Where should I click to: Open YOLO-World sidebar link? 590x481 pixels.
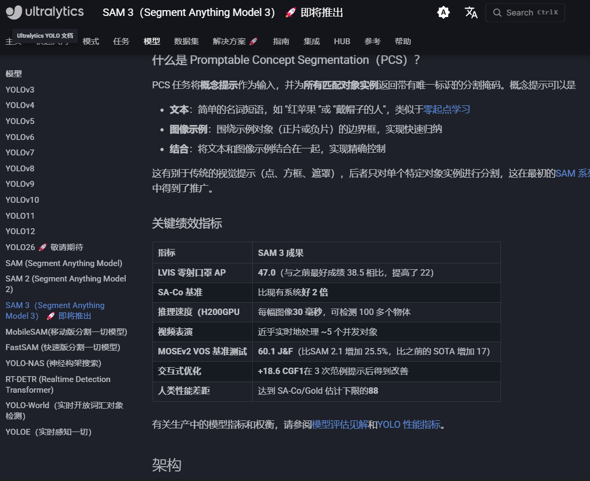64,410
